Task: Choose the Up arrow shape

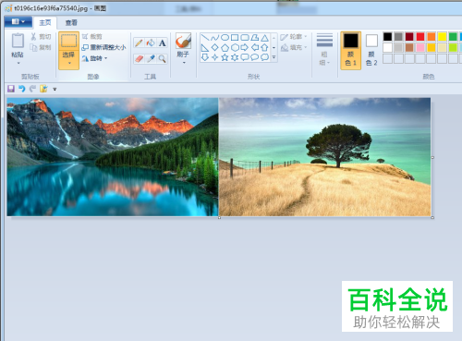Action: [x=264, y=48]
